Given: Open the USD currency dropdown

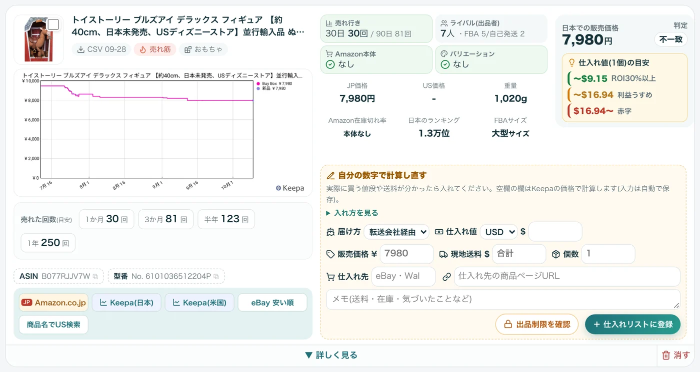Looking at the screenshot, I should point(498,232).
